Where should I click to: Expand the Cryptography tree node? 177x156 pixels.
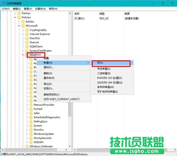point(23,30)
